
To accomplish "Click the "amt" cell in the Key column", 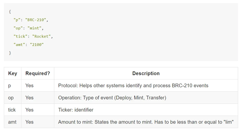I will (12, 122).
